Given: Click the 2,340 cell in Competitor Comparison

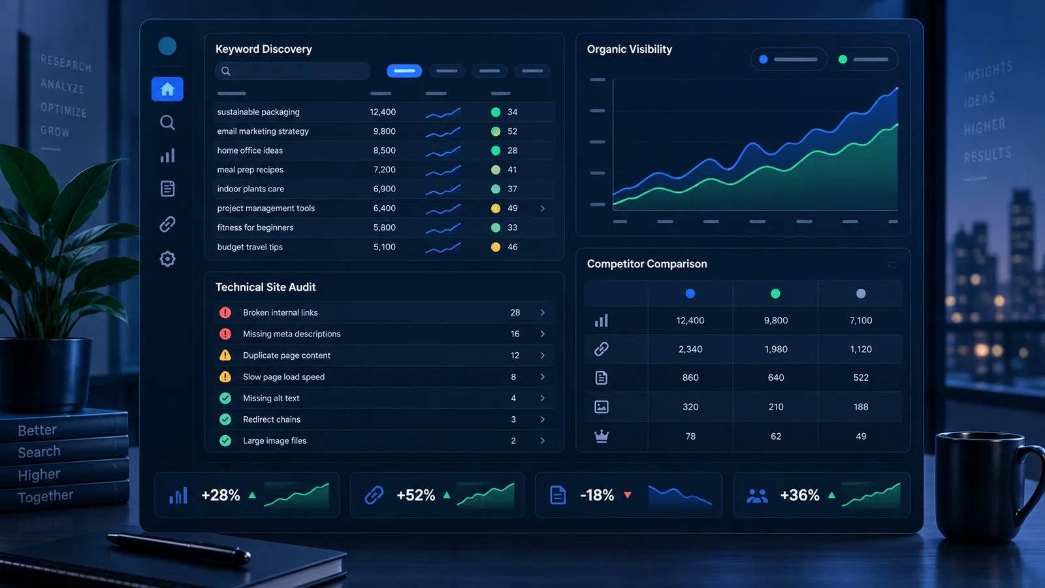Looking at the screenshot, I should pyautogui.click(x=690, y=349).
